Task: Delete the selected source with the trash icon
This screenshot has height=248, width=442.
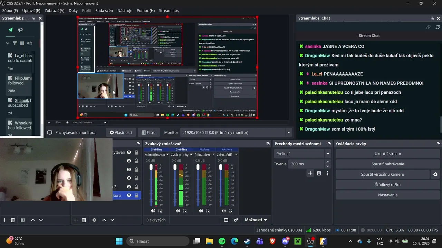Action: coord(84,220)
